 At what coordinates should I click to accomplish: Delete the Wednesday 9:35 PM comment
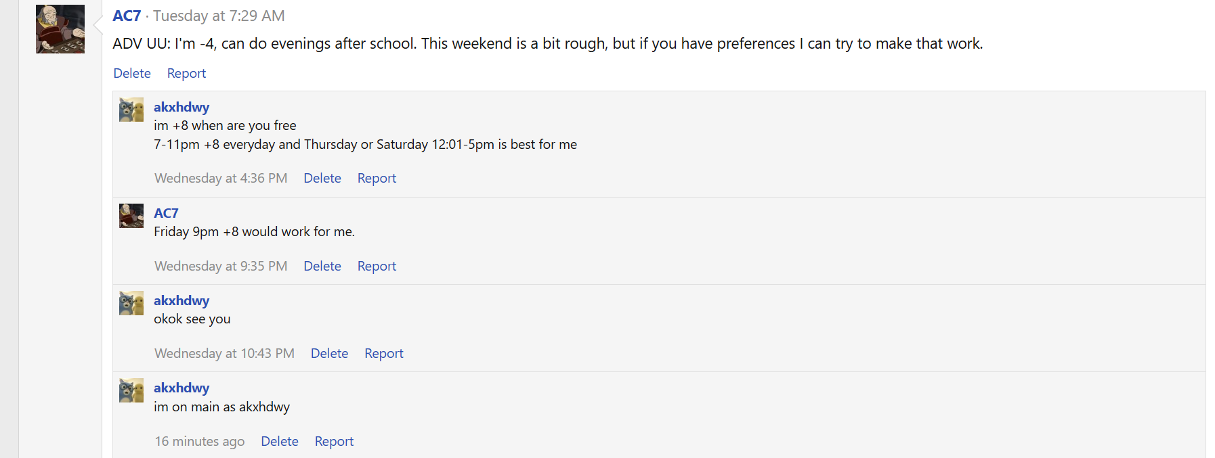click(322, 266)
